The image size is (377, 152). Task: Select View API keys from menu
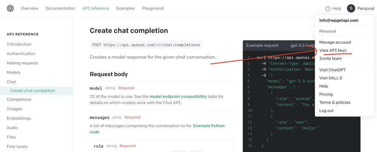coord(333,50)
